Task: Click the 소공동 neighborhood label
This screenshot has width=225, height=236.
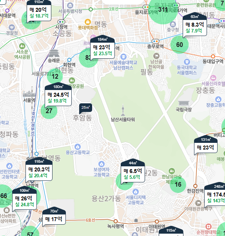Action: [62, 33]
